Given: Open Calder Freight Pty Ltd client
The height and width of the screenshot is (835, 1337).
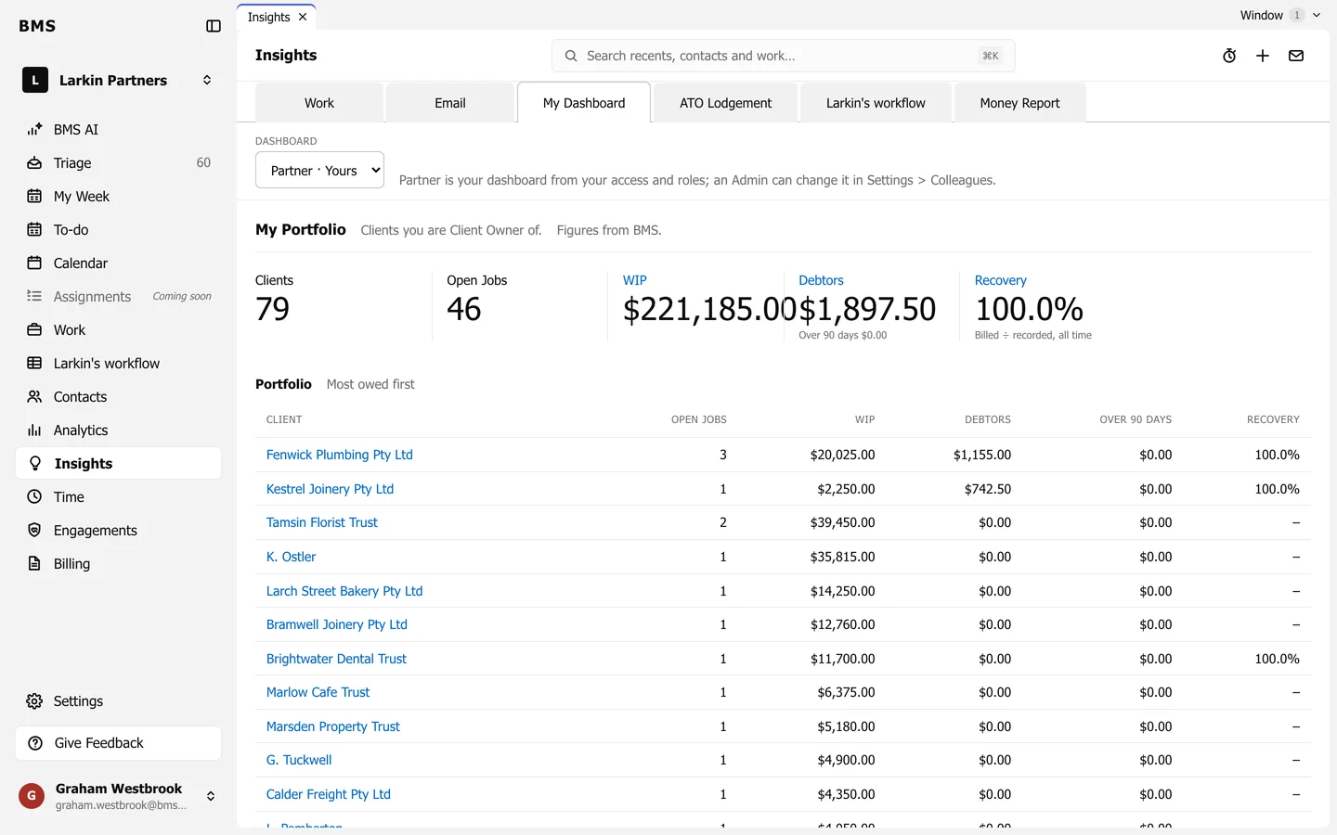Looking at the screenshot, I should tap(329, 794).
